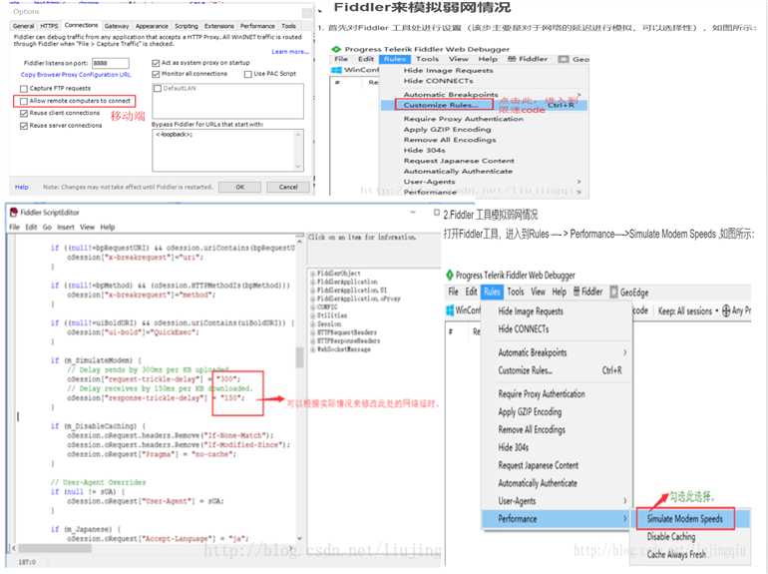Open User-Agents submenu in lower Rules menu
Screen dimensions: 768x574
(555, 501)
